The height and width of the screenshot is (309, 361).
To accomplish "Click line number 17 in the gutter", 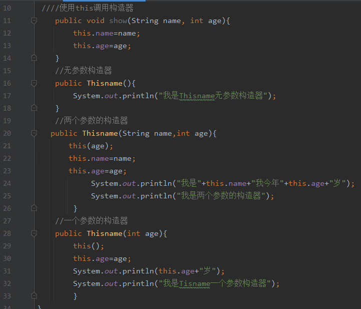I will point(7,96).
